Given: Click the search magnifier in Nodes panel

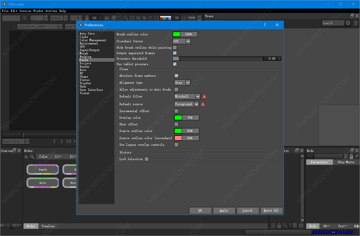Looking at the screenshot, I should coord(32,157).
